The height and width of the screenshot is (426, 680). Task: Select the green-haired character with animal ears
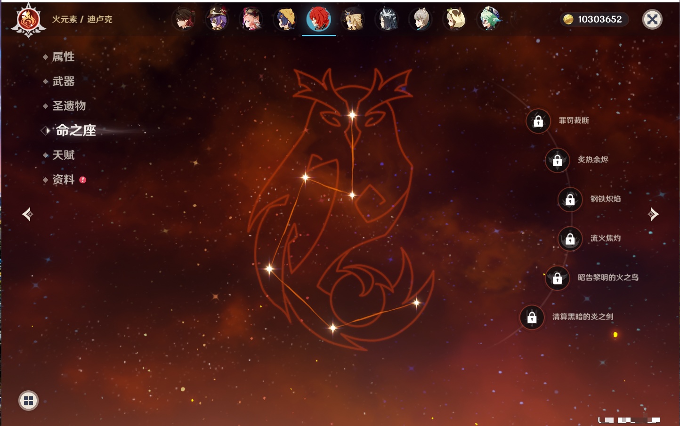pyautogui.click(x=489, y=19)
